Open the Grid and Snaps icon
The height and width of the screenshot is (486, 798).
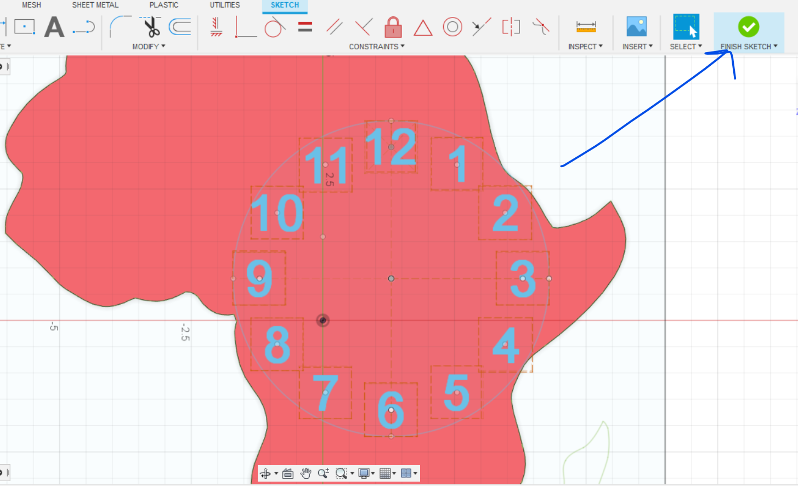385,473
